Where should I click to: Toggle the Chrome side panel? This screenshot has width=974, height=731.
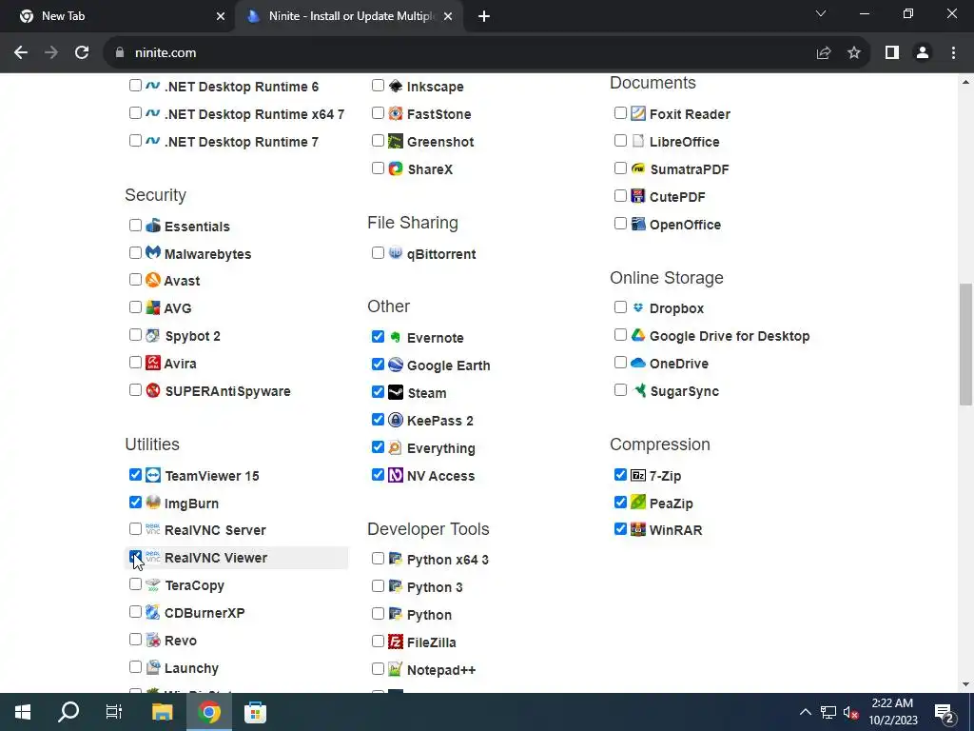pos(892,53)
